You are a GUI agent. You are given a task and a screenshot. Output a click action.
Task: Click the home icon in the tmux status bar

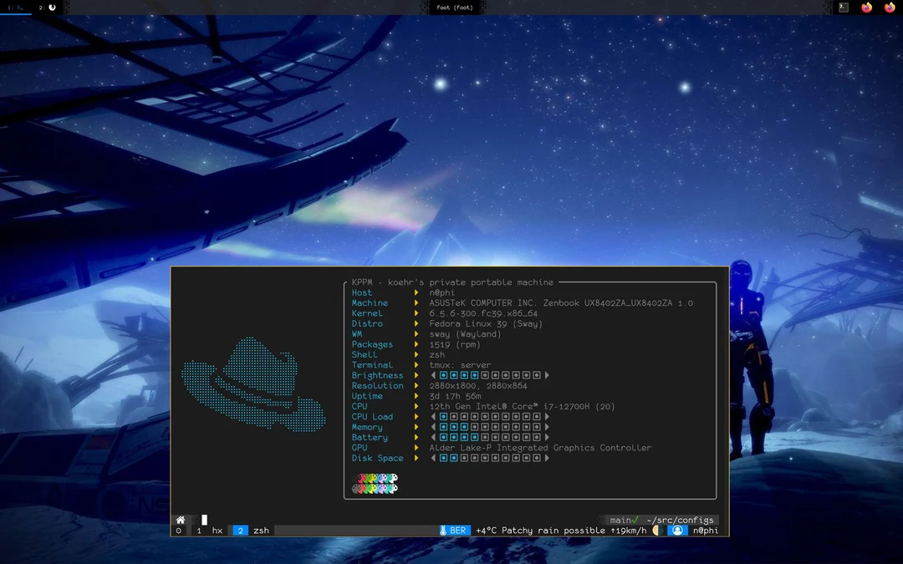[179, 519]
